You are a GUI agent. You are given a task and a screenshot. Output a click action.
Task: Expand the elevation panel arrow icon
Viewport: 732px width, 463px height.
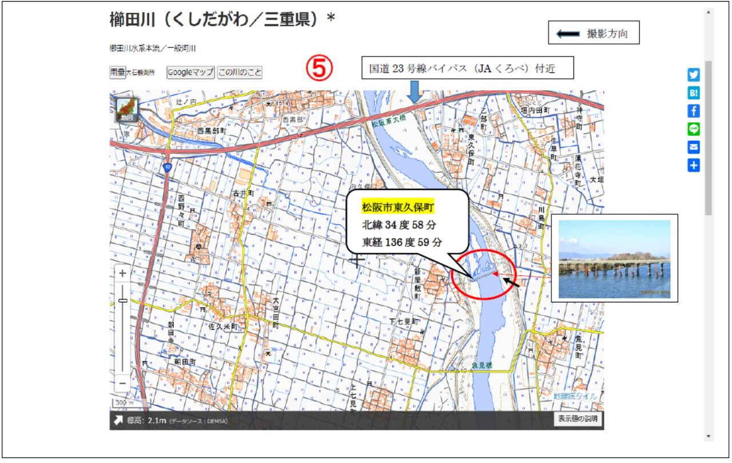(118, 421)
